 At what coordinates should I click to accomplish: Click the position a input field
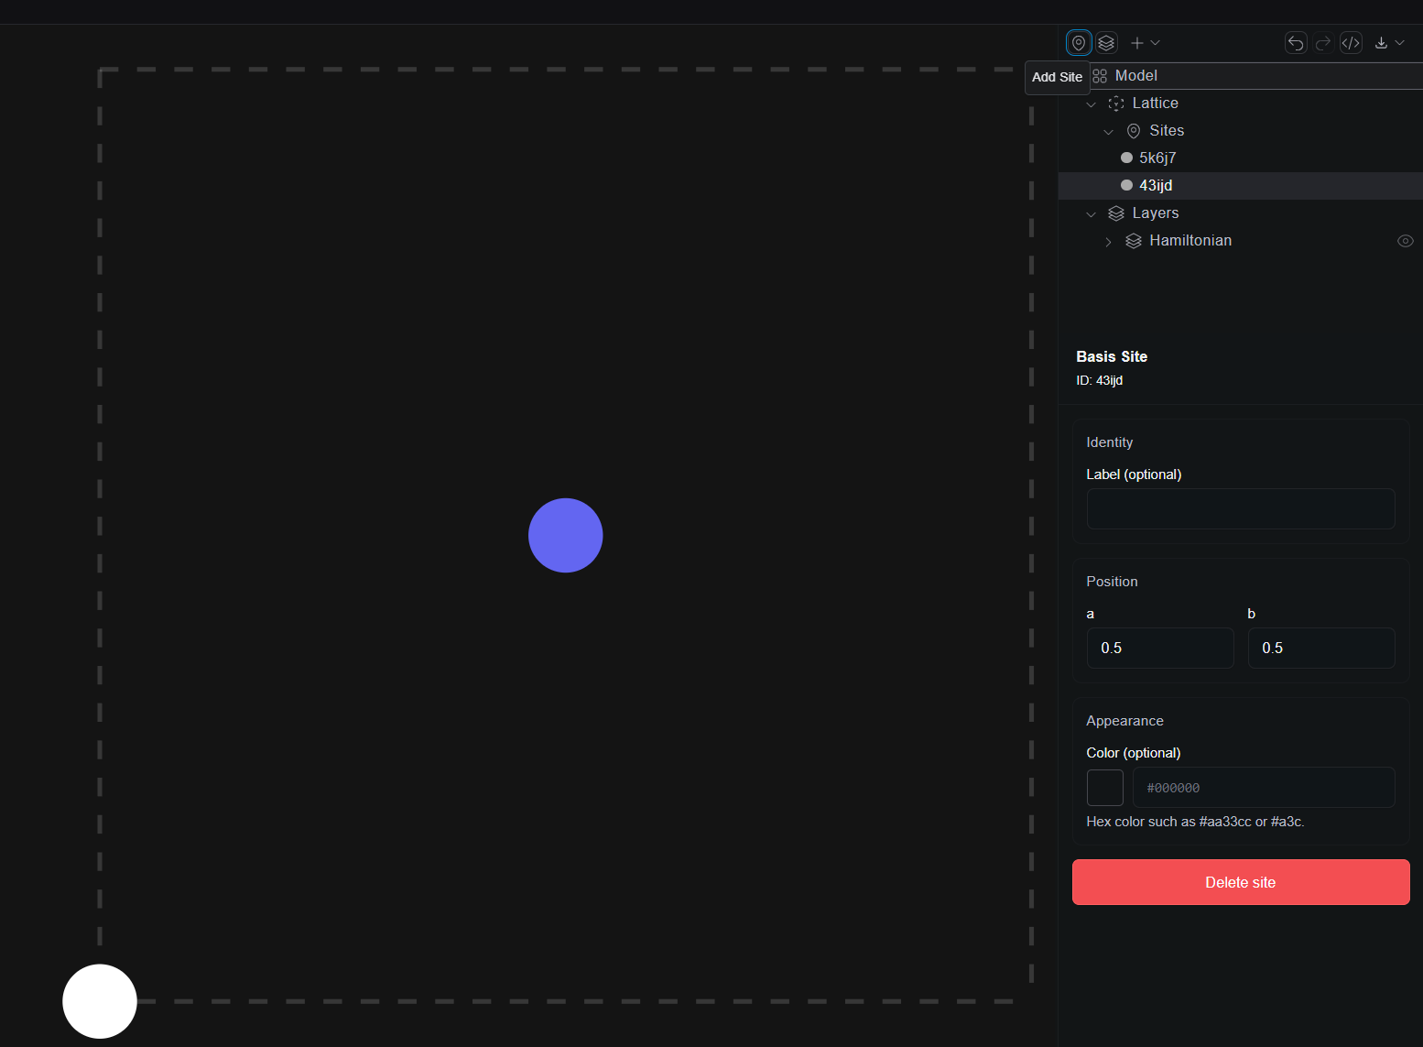(x=1160, y=648)
